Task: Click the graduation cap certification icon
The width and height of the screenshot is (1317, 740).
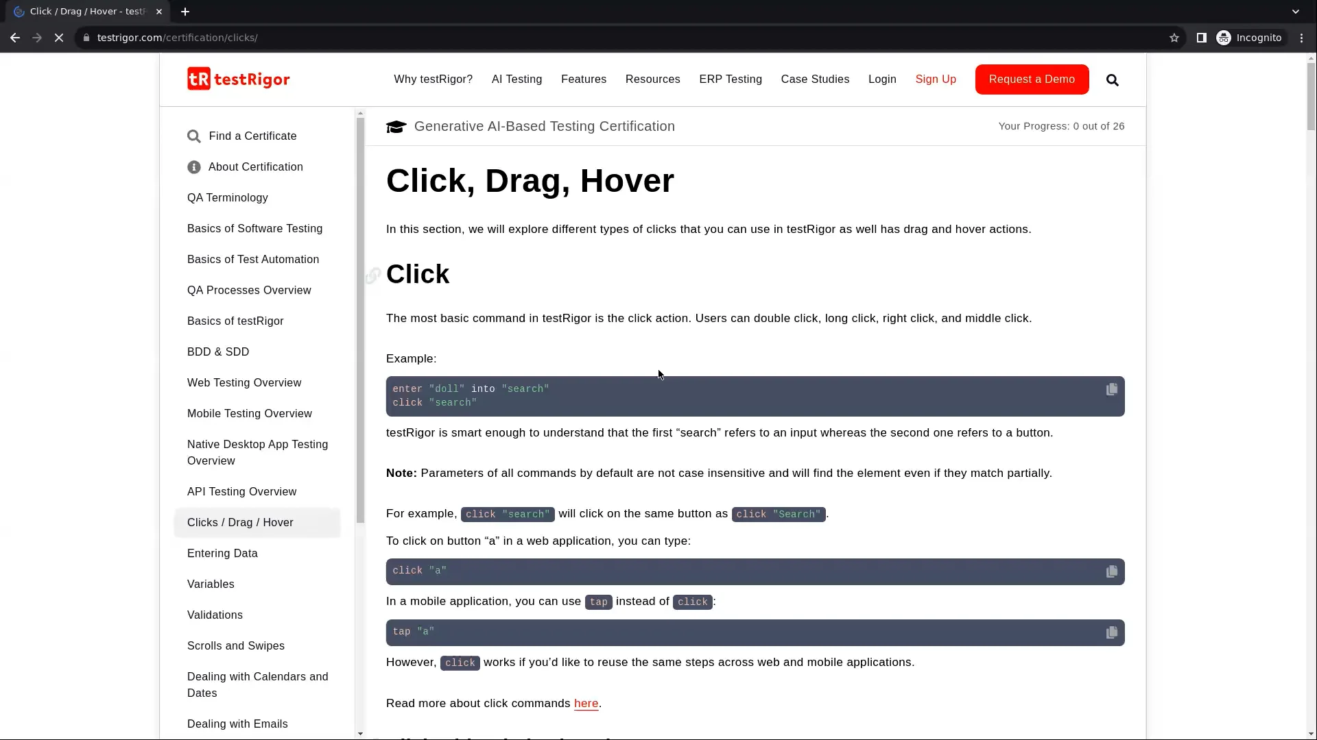Action: point(396,127)
